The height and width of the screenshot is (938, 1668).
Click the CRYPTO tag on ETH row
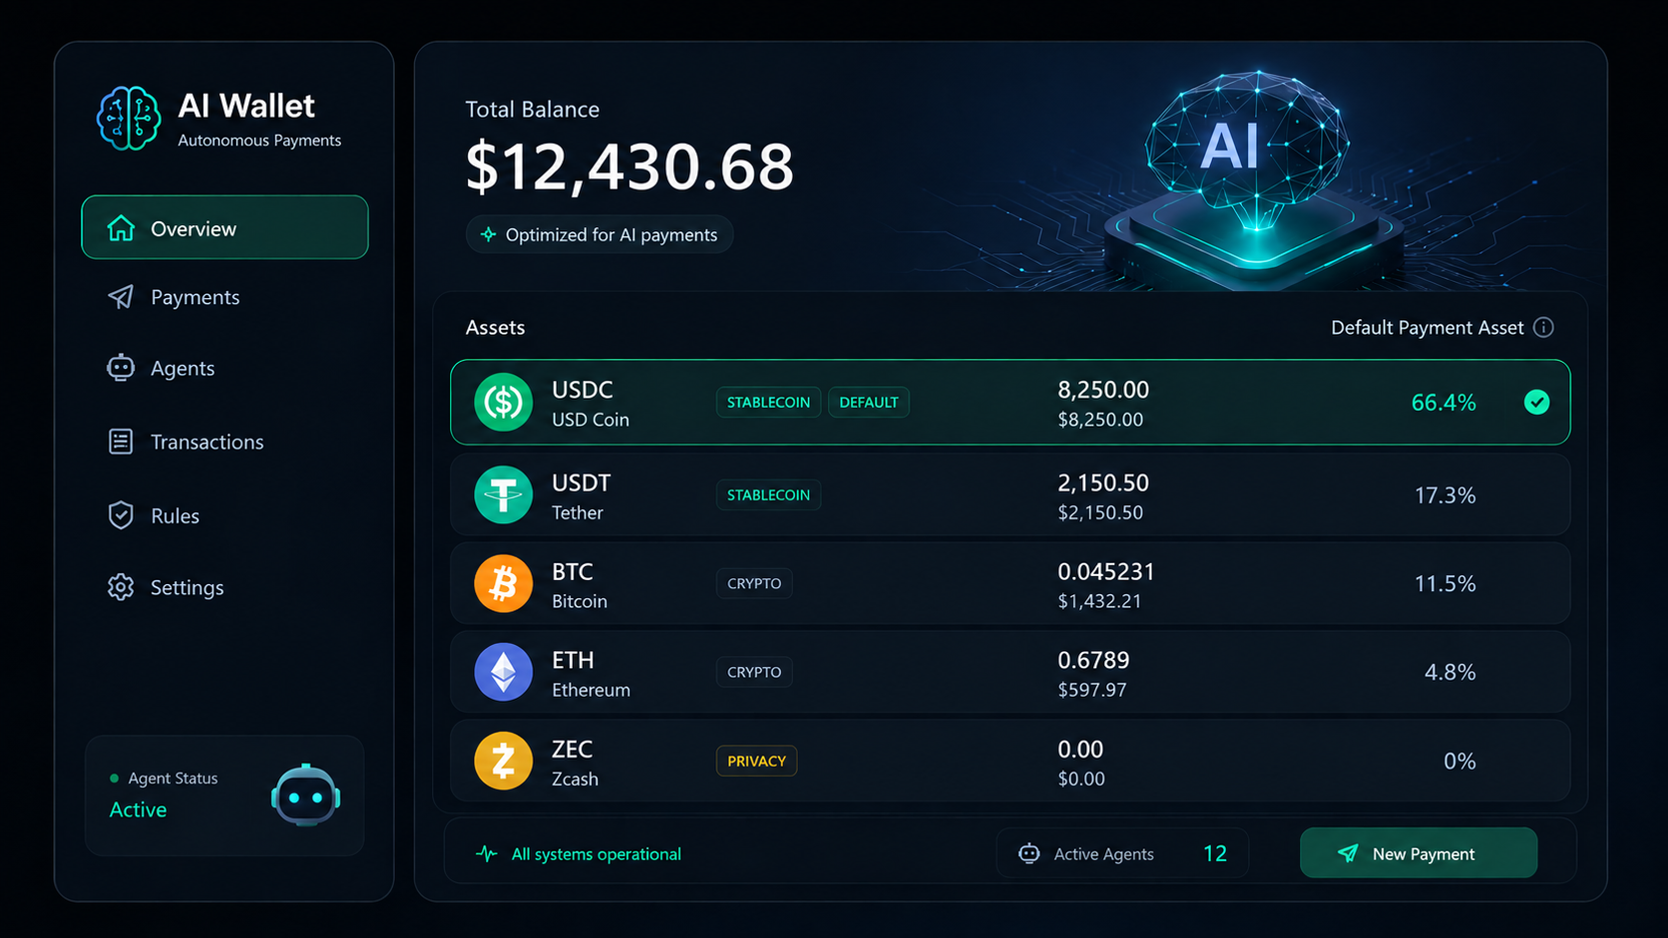pos(754,672)
